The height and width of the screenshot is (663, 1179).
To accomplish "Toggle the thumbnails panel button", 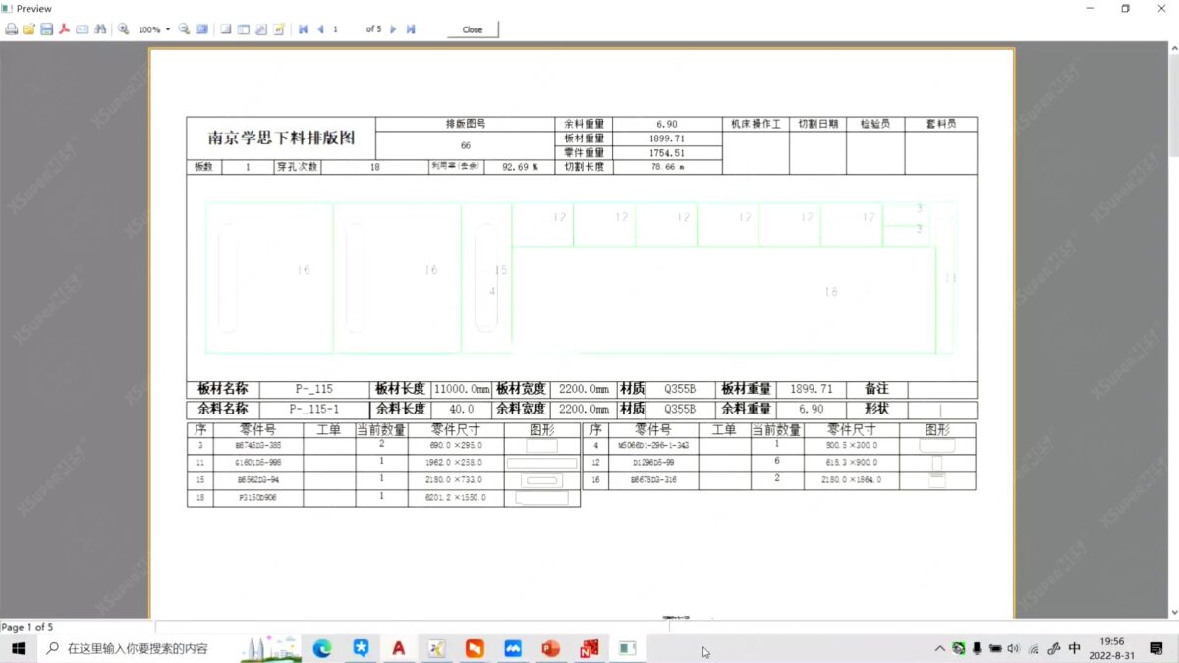I will [x=244, y=29].
